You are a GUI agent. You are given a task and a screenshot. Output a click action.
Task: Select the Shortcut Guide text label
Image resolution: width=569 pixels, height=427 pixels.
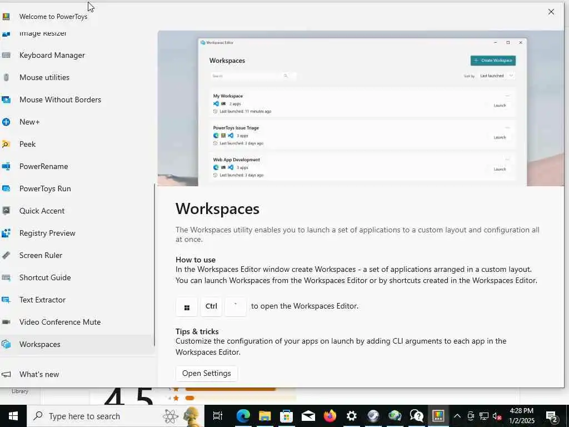(x=45, y=277)
